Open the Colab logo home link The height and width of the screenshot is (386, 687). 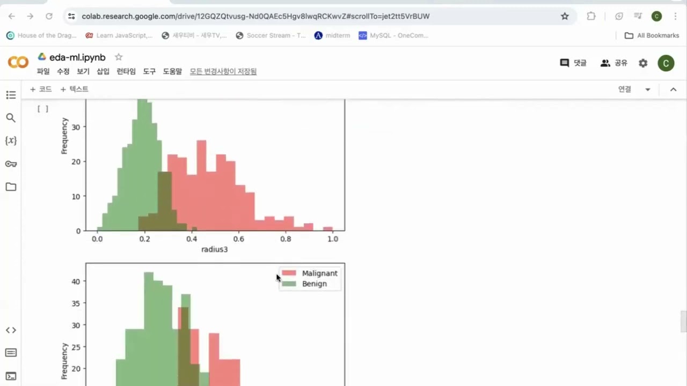pos(18,63)
